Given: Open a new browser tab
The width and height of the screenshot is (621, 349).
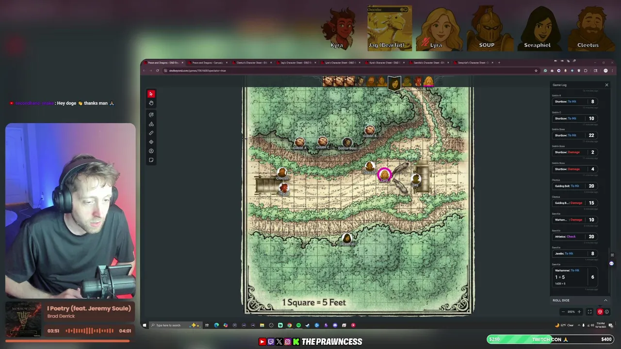Looking at the screenshot, I should 499,63.
